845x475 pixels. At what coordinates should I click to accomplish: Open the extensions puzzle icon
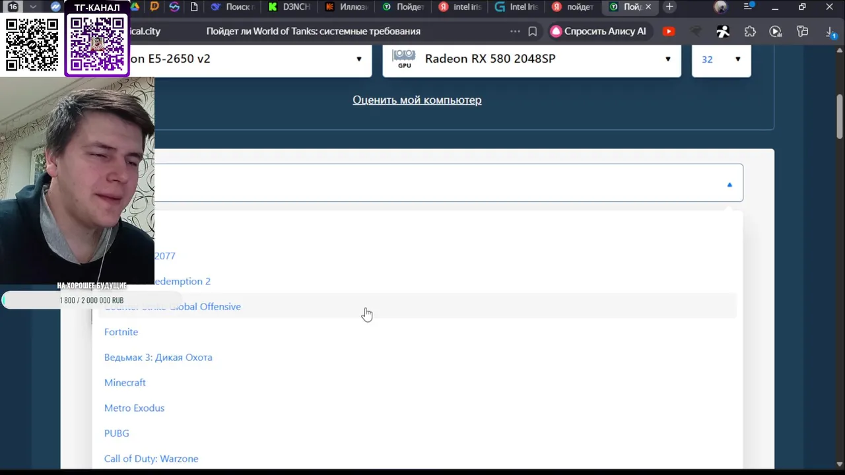tap(750, 31)
